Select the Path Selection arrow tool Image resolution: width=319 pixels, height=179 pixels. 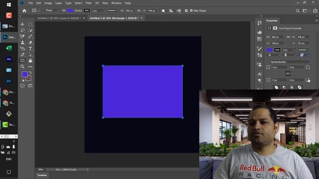[30, 55]
